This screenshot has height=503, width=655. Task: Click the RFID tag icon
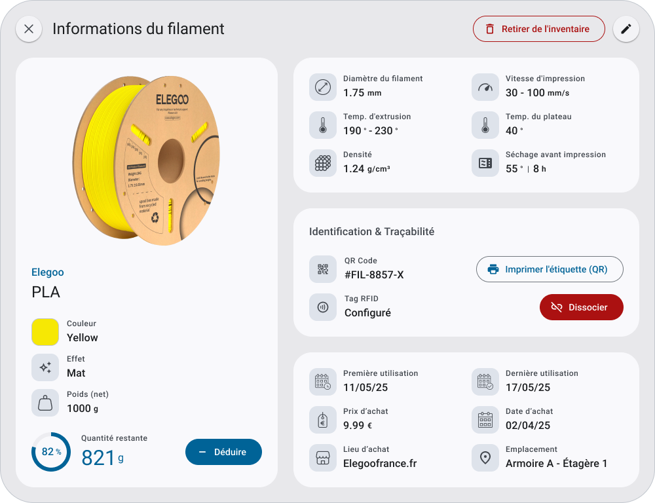[x=322, y=307]
